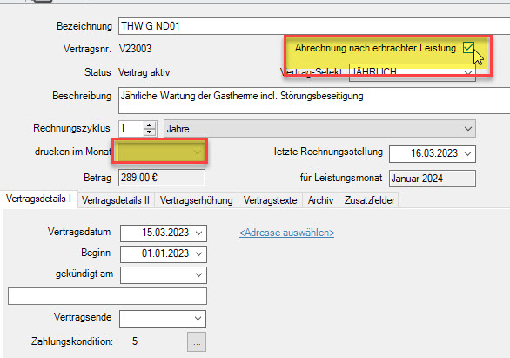Image resolution: width=510 pixels, height=358 pixels.
Task: Increase Rechnungszyklus with the up arrow
Action: [150, 125]
